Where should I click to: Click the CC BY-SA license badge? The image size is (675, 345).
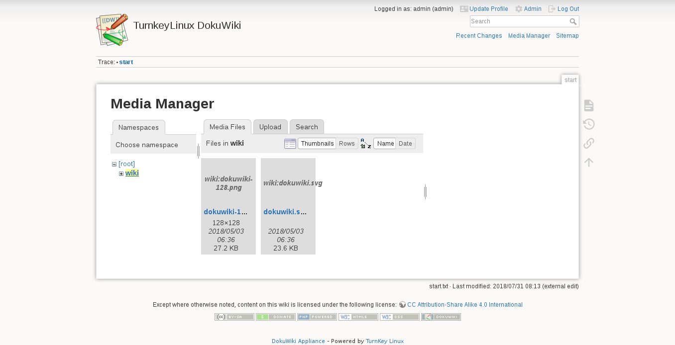(x=234, y=317)
